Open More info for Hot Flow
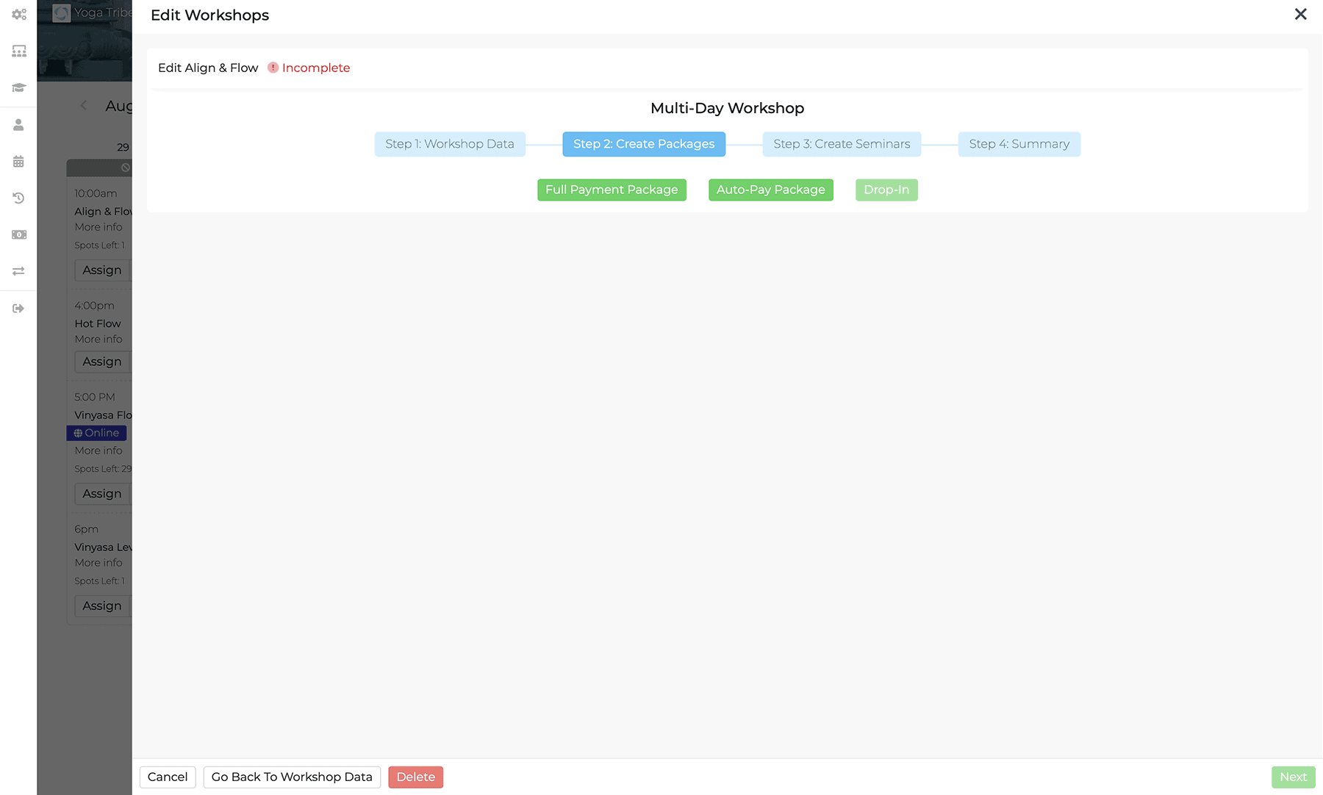1323x795 pixels. click(98, 339)
